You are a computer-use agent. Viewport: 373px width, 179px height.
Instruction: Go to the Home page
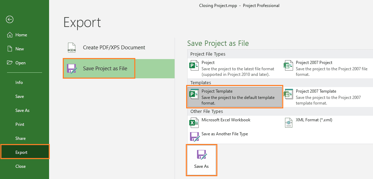coord(25,35)
